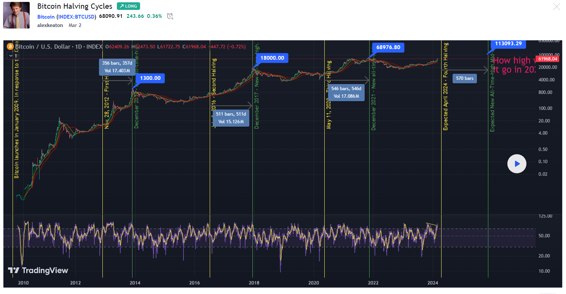
Task: Click the 'Mar 2' publish date
Action: 75,25
